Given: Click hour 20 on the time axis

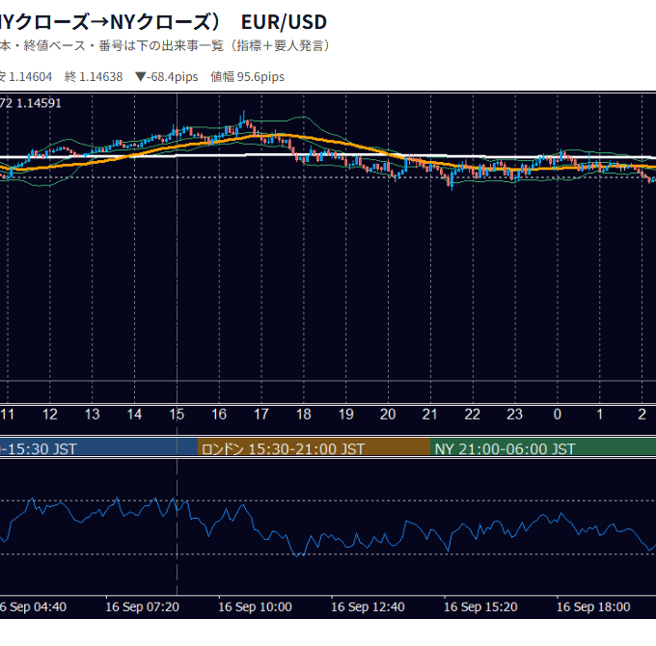Looking at the screenshot, I should 388,415.
